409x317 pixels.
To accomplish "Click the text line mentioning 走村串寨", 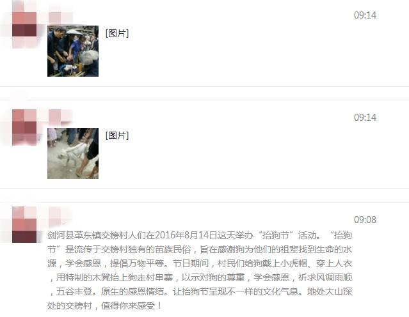I will tap(200, 277).
